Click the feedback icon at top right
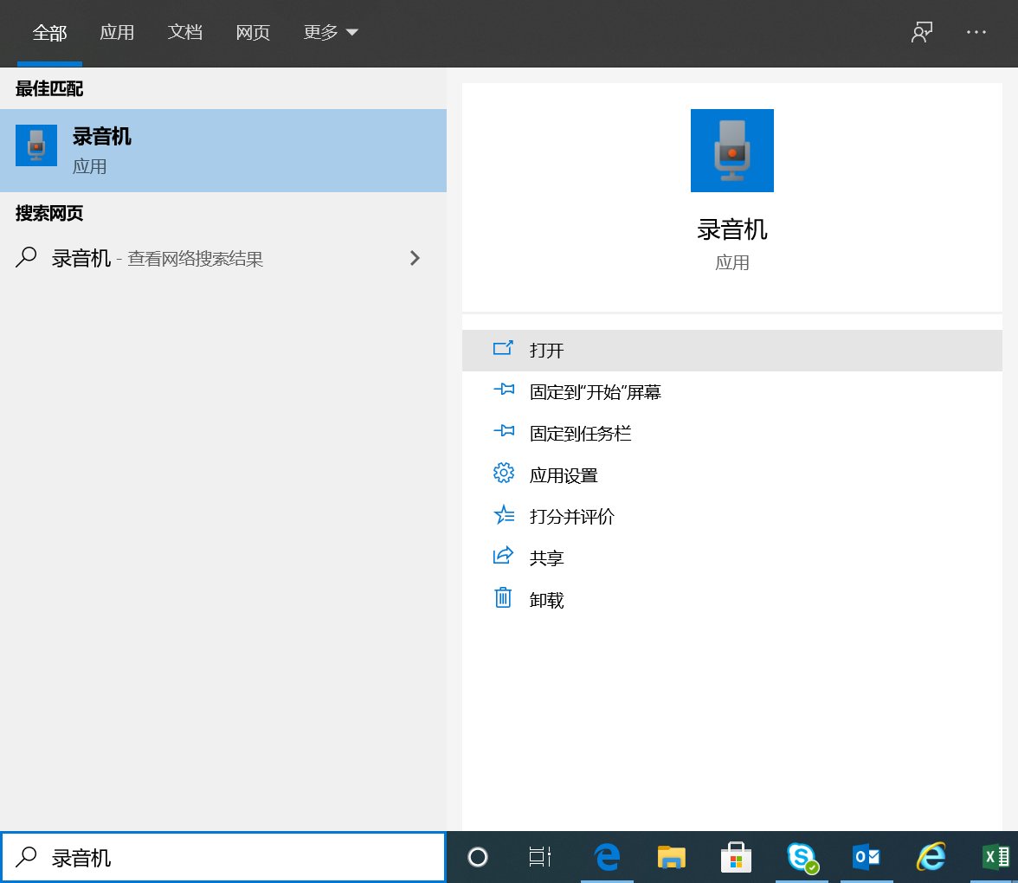The image size is (1018, 883). [921, 32]
